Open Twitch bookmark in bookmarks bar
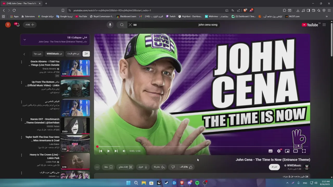Viewport: 333px width, 187px height. [170, 16]
